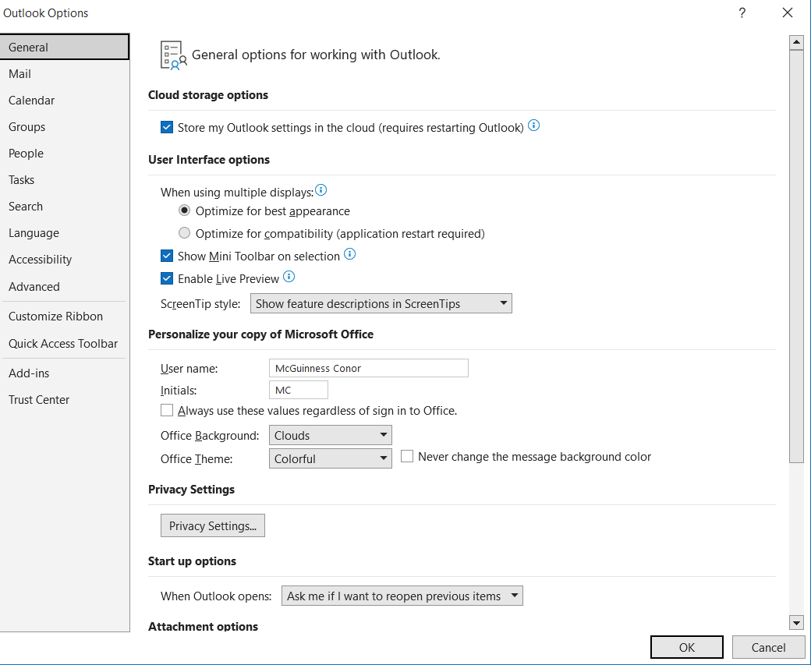The image size is (811, 665).
Task: Toggle Store my Outlook settings in cloud
Action: coord(167,127)
